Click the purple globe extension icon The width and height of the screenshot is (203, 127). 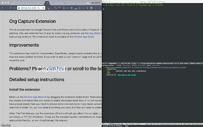tap(72, 8)
